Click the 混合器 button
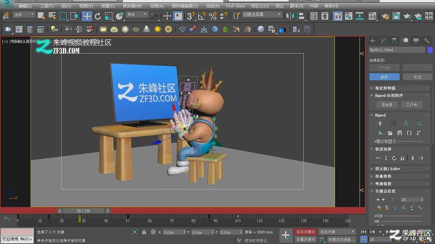435x244 pixels. tap(387, 105)
